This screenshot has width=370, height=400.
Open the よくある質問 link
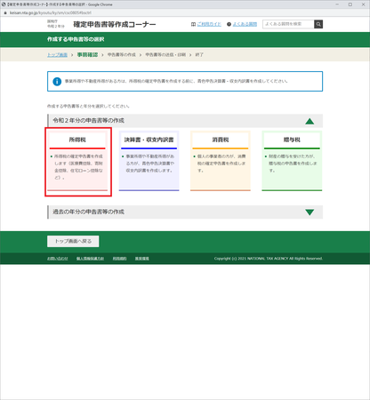tap(245, 24)
